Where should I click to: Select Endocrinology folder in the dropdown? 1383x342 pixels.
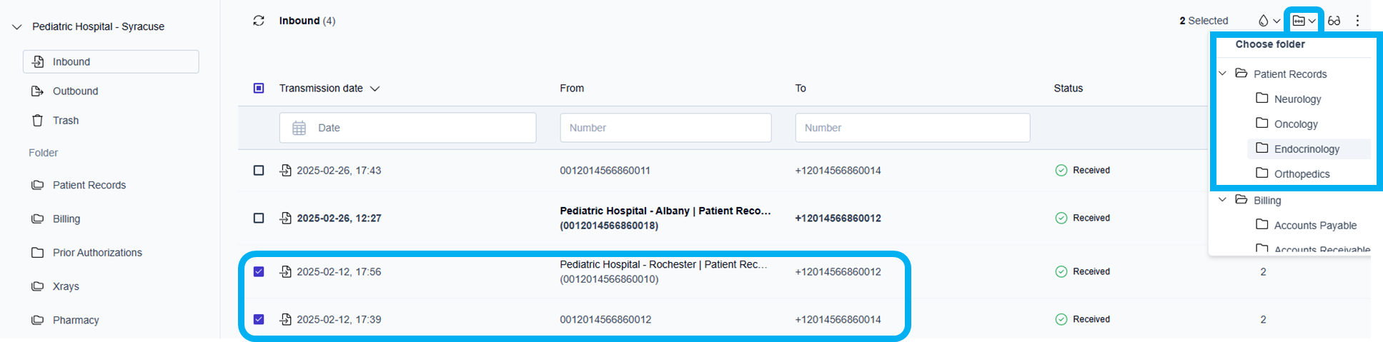1306,149
